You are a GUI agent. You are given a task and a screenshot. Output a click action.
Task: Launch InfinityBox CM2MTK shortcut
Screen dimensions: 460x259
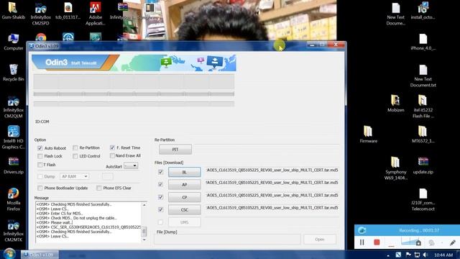[x=13, y=231]
